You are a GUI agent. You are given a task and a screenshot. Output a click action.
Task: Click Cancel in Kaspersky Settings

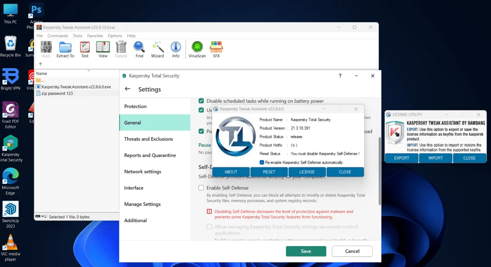pyautogui.click(x=352, y=251)
